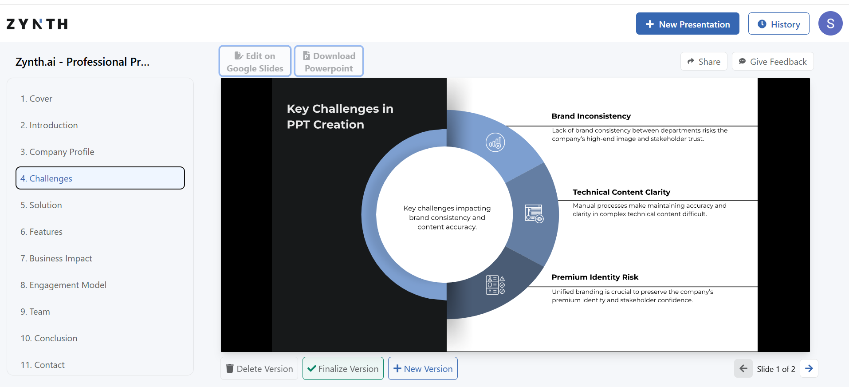The image size is (849, 387).
Task: Click the center circle text on the slide
Action: [447, 217]
